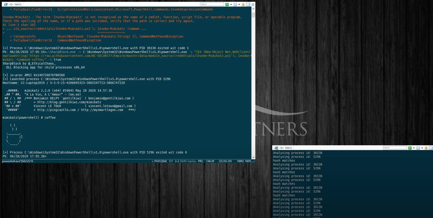This screenshot has height=218, width=433.
Task: Click 'http://pingcastle.com' URL in banner
Action: [58, 110]
